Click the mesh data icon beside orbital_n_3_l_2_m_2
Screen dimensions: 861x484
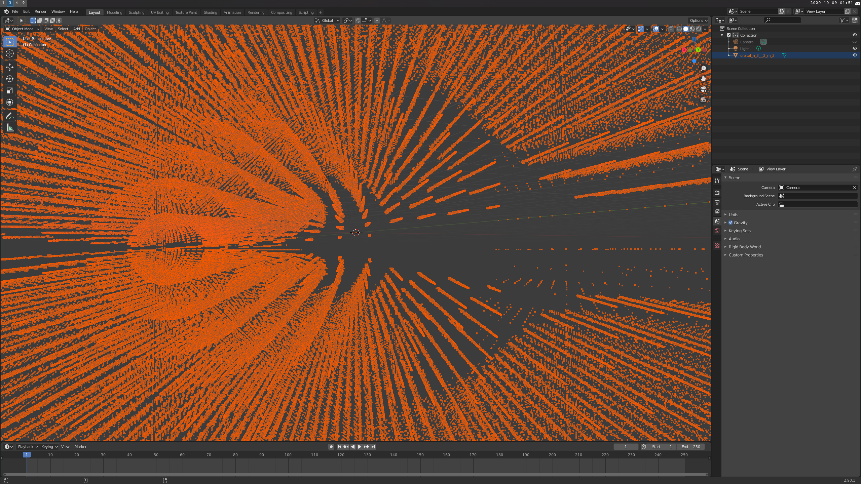coord(785,55)
